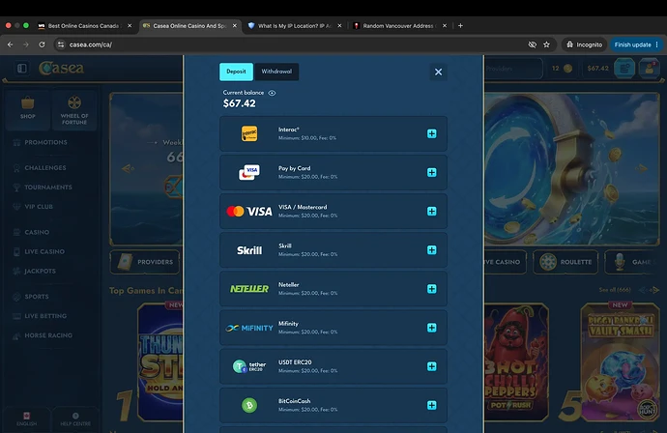Click the BitCoinCash green coin icon
Screen dimensions: 667x433
tap(249, 405)
